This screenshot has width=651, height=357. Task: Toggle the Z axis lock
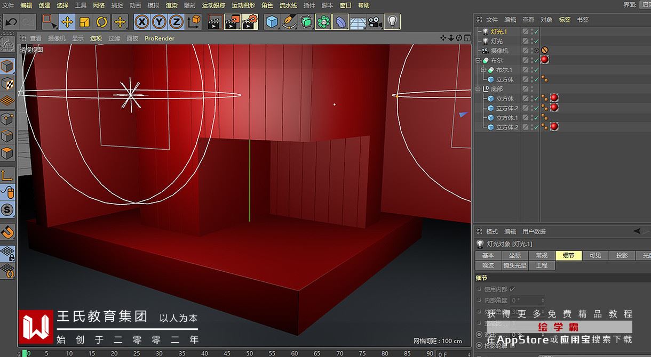click(176, 22)
